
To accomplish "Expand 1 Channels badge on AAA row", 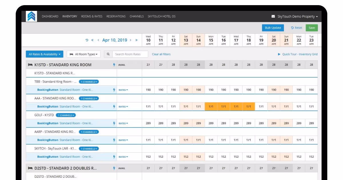I will 89,99.
